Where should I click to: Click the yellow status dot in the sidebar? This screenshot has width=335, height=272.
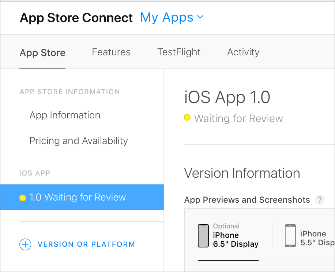click(x=23, y=198)
